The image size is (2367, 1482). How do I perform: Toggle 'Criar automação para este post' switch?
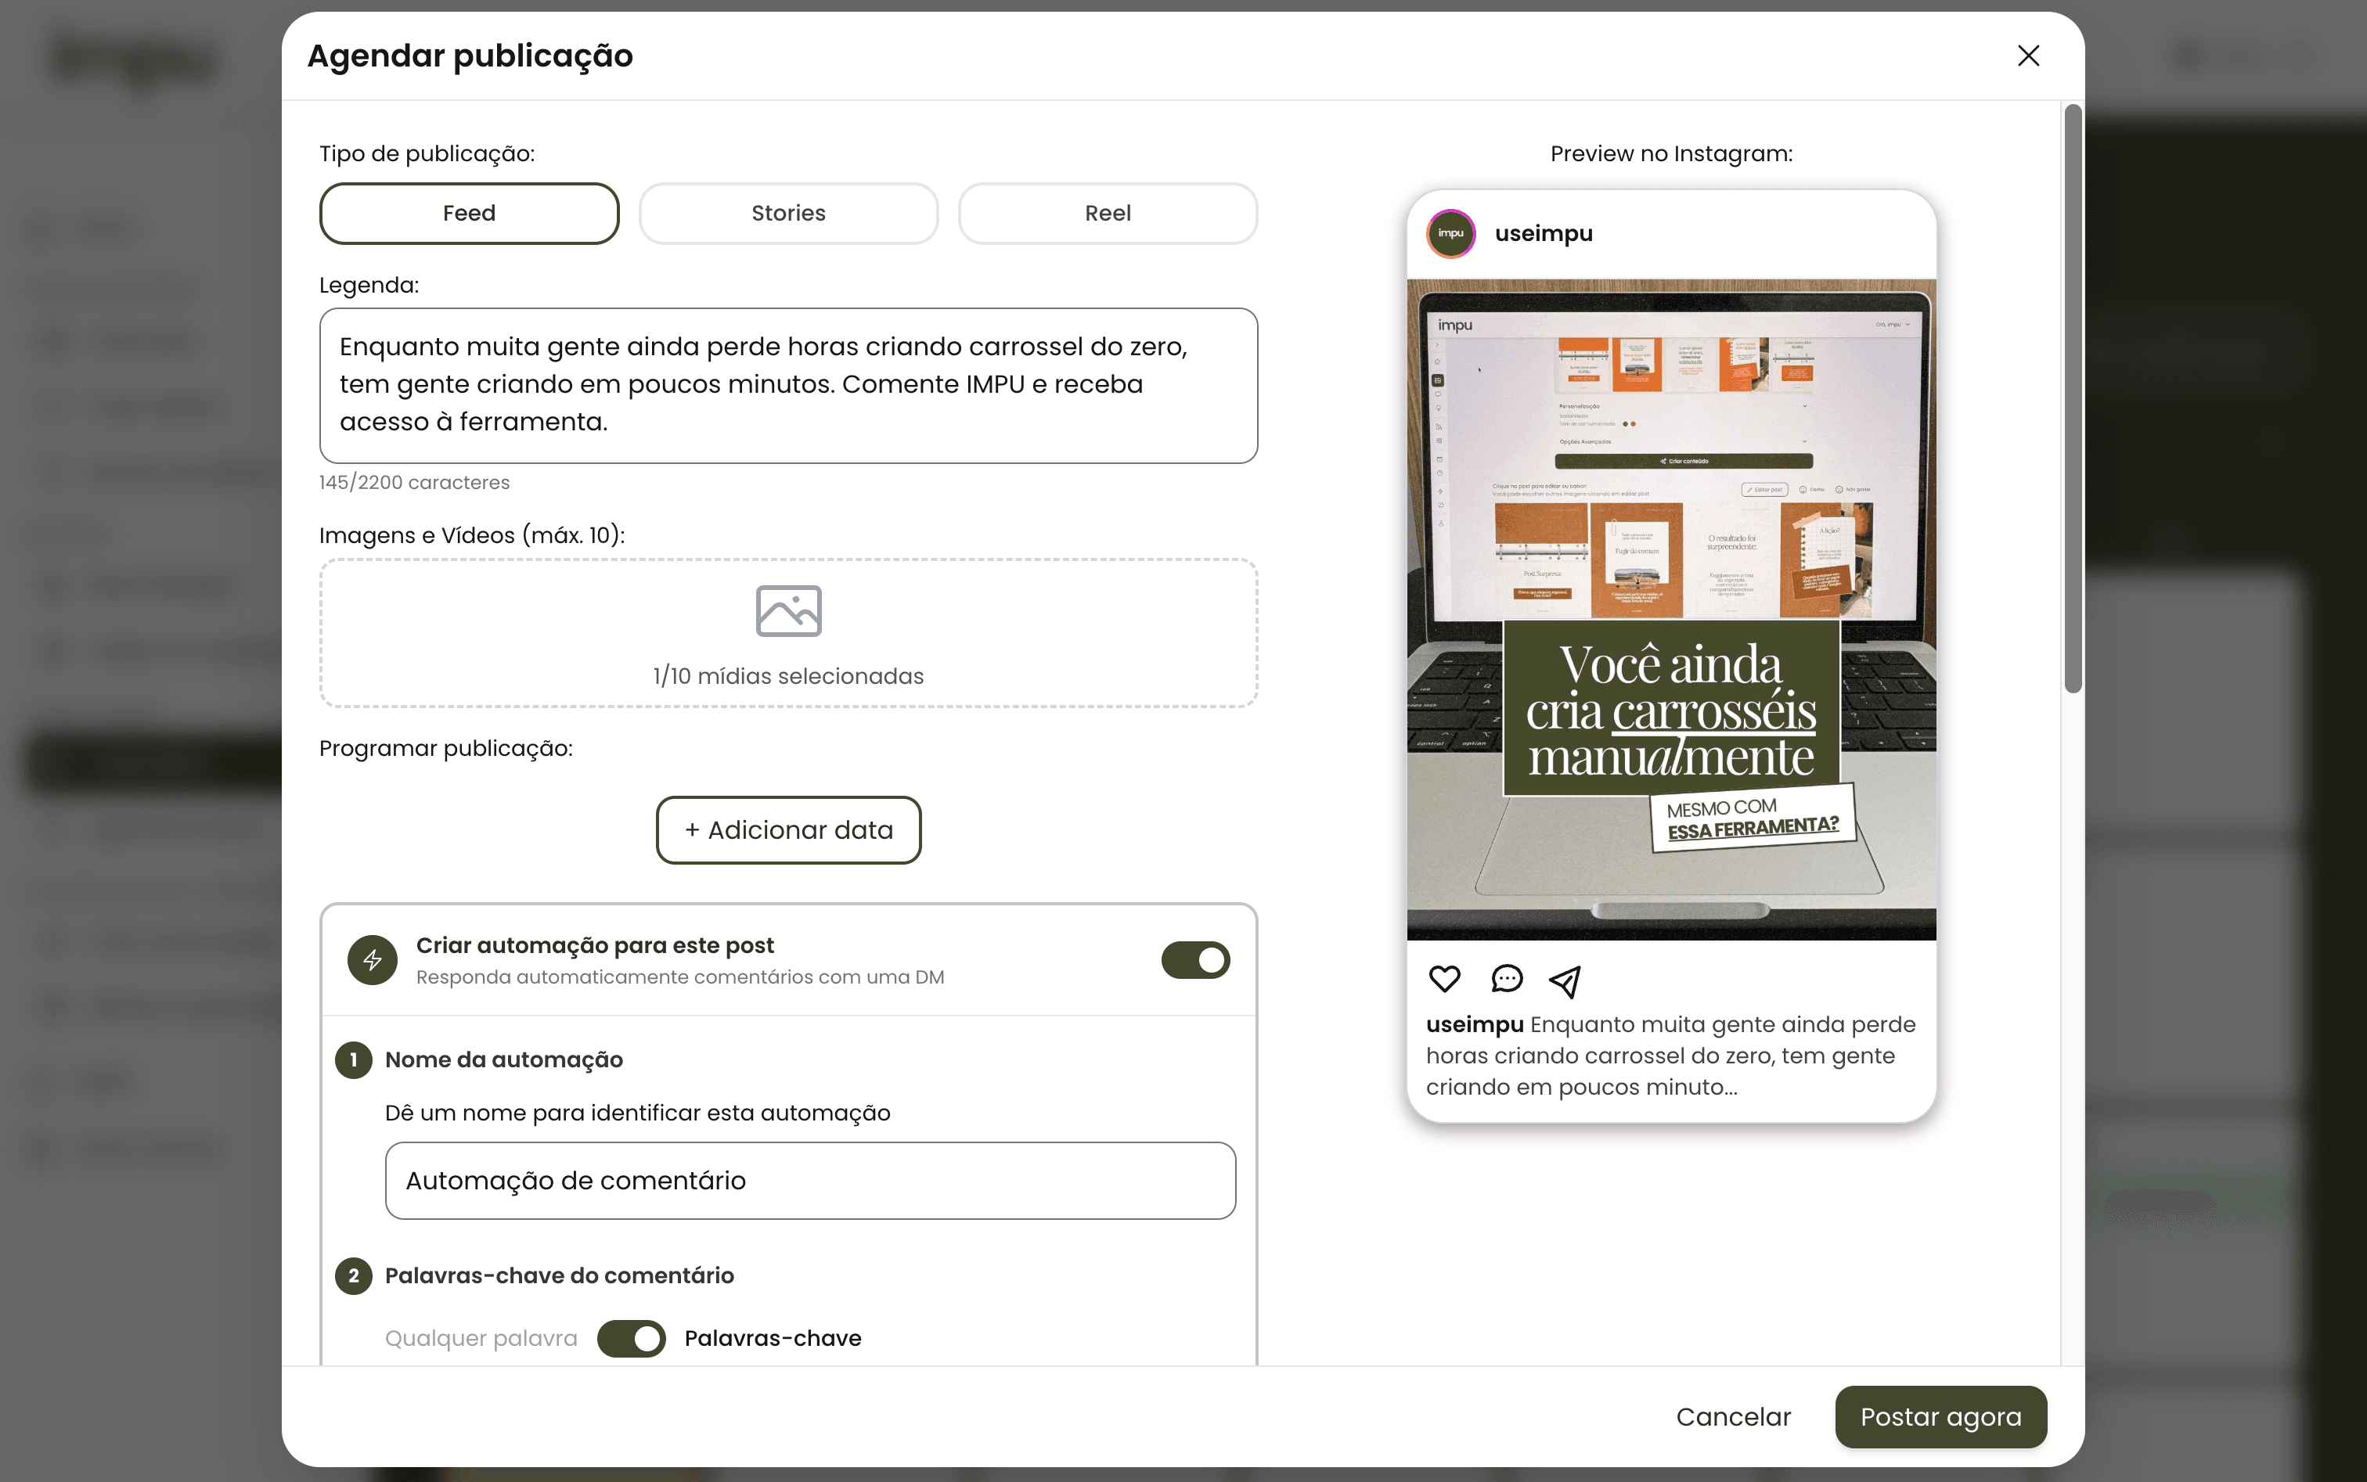tap(1195, 959)
